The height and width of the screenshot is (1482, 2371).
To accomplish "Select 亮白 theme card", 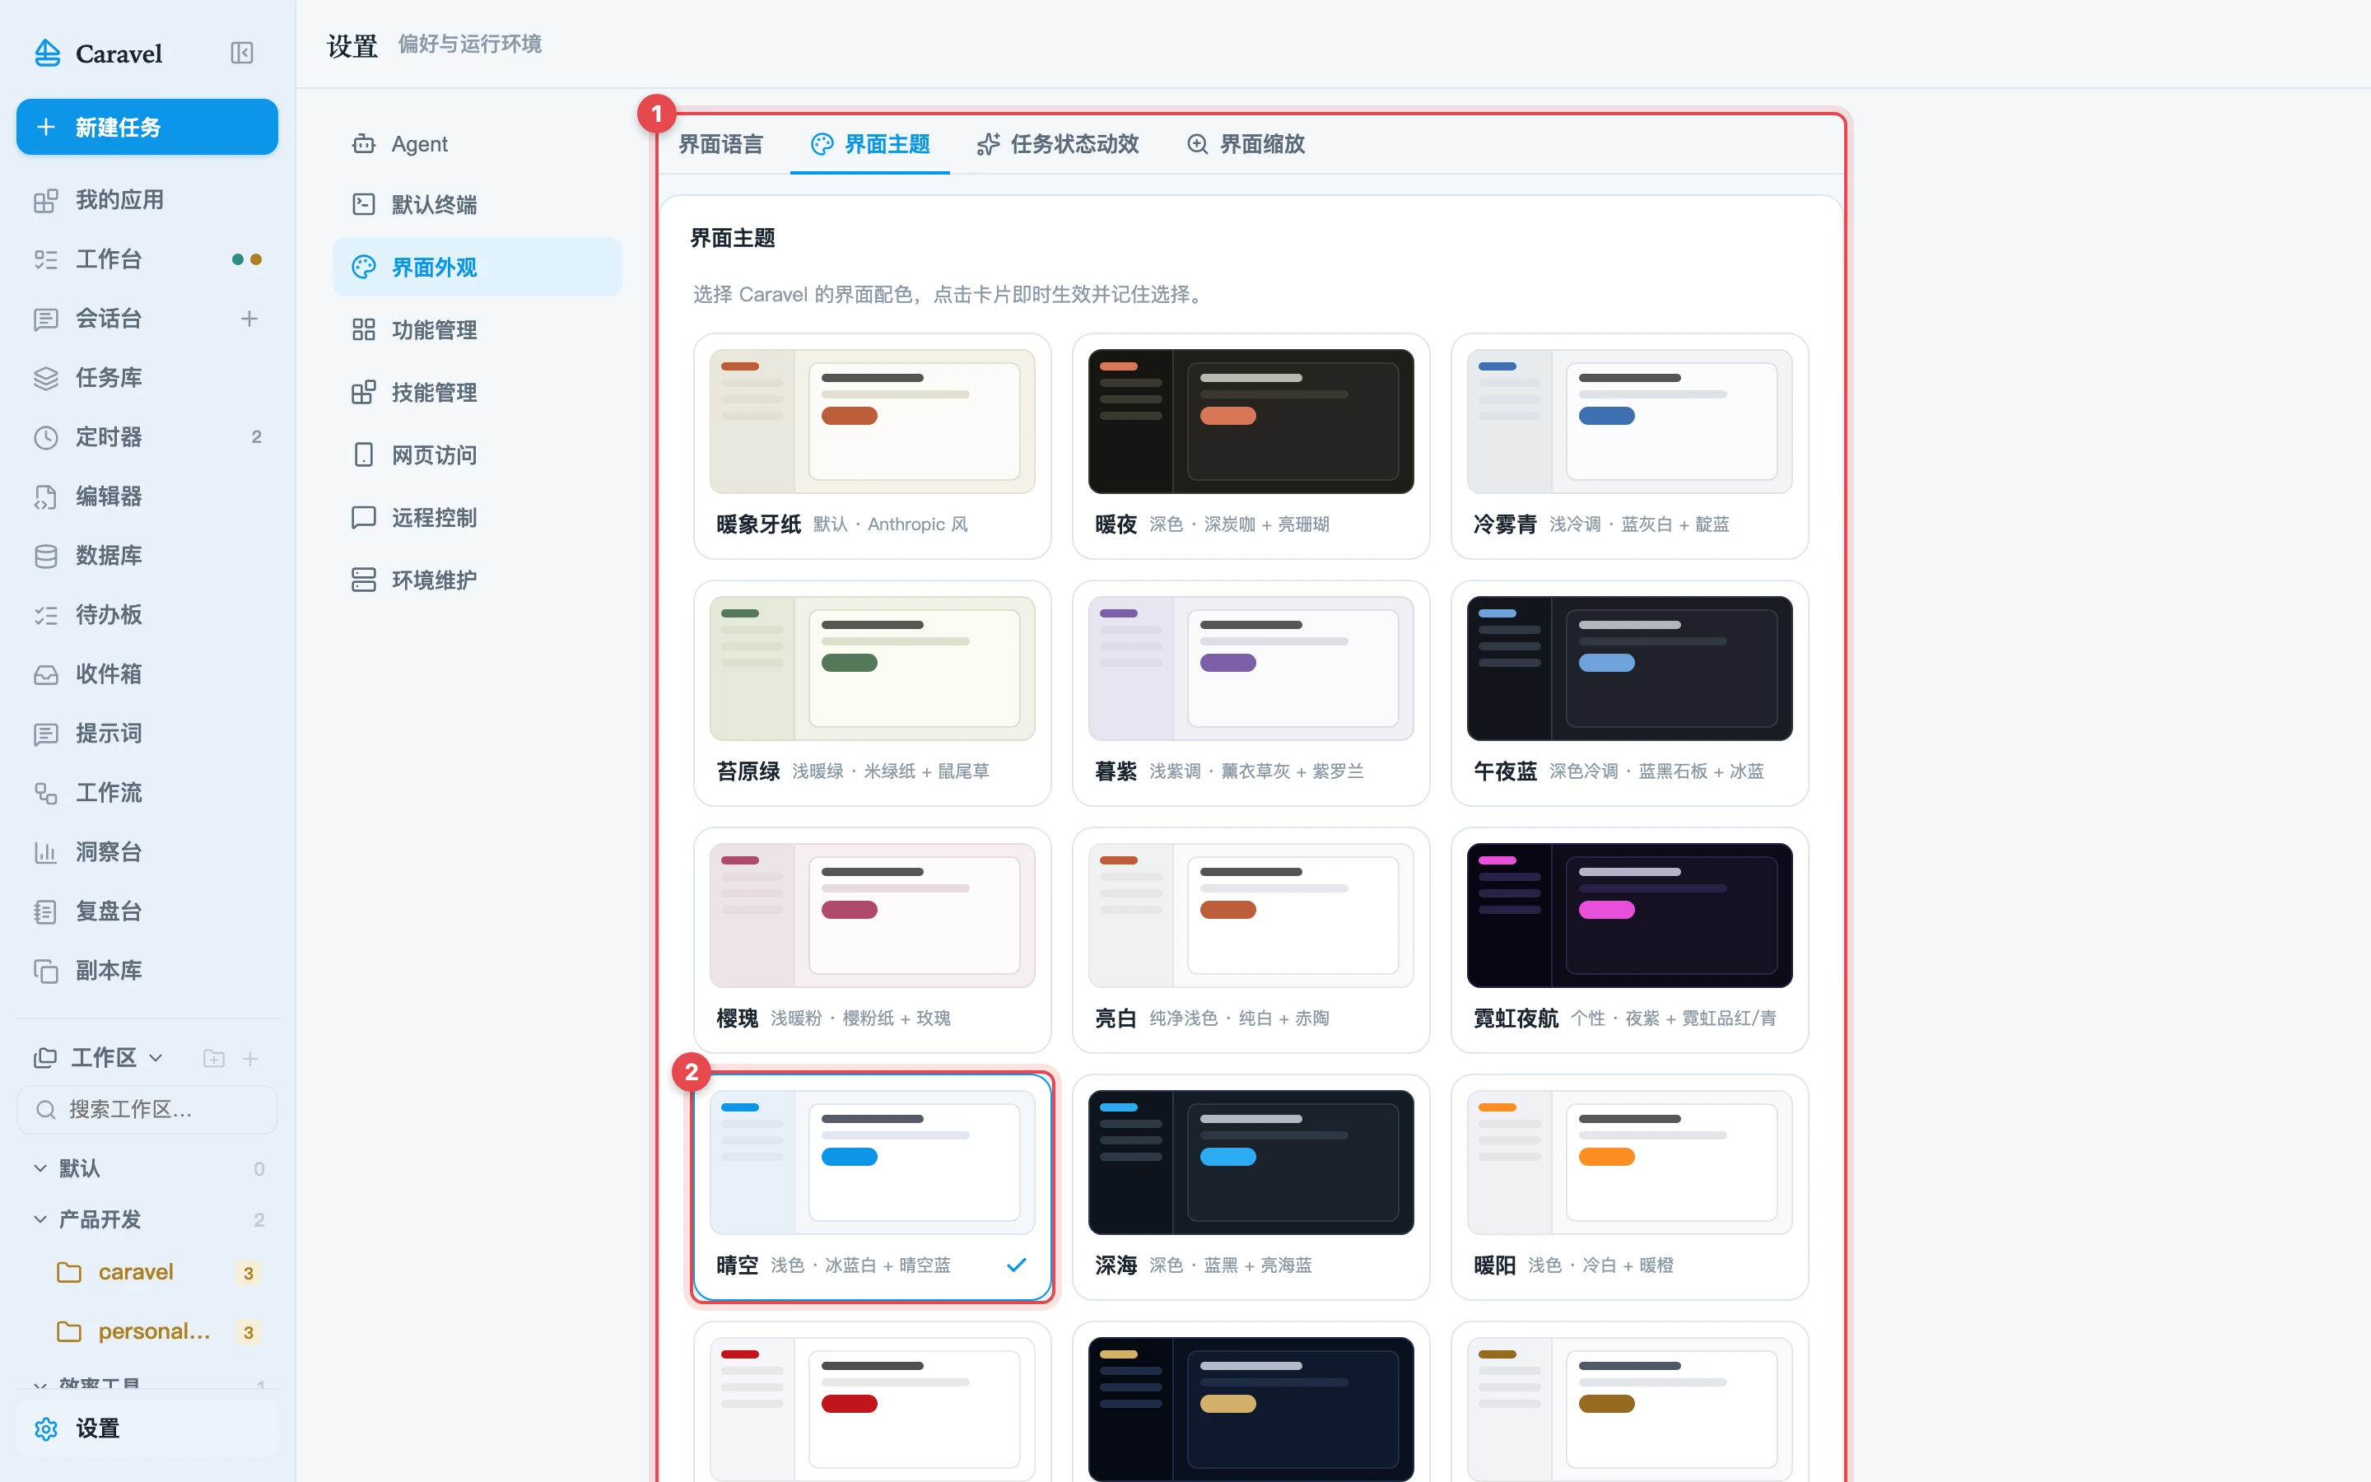I will 1251,941.
